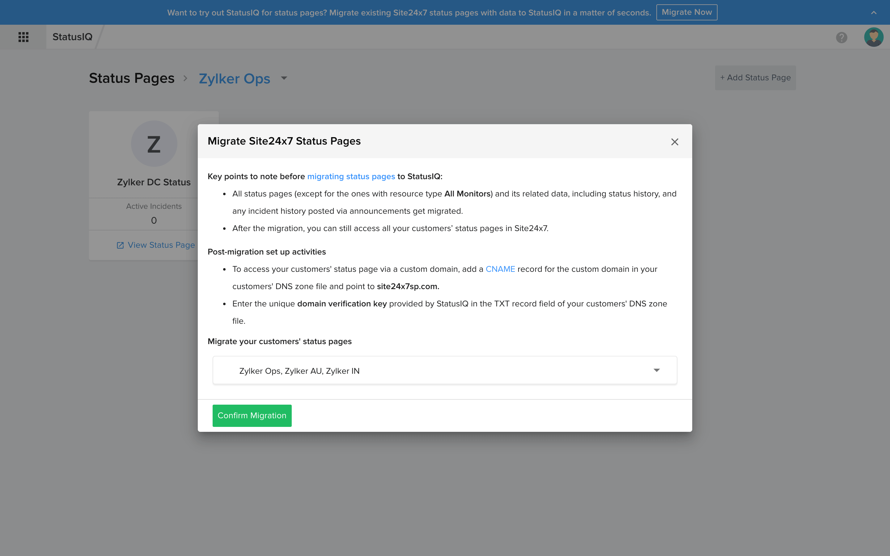Screen dimensions: 890x556
Task: Click the Status Pages breadcrumb menu item
Action: coord(132,78)
